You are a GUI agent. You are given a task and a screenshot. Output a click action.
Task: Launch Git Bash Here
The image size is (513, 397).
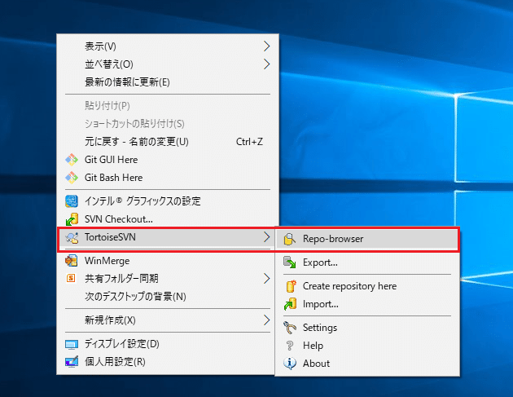tap(168, 178)
